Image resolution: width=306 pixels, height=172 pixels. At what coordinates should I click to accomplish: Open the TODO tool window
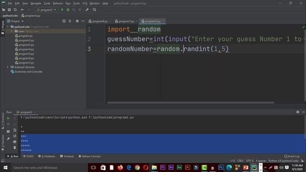coord(28,156)
